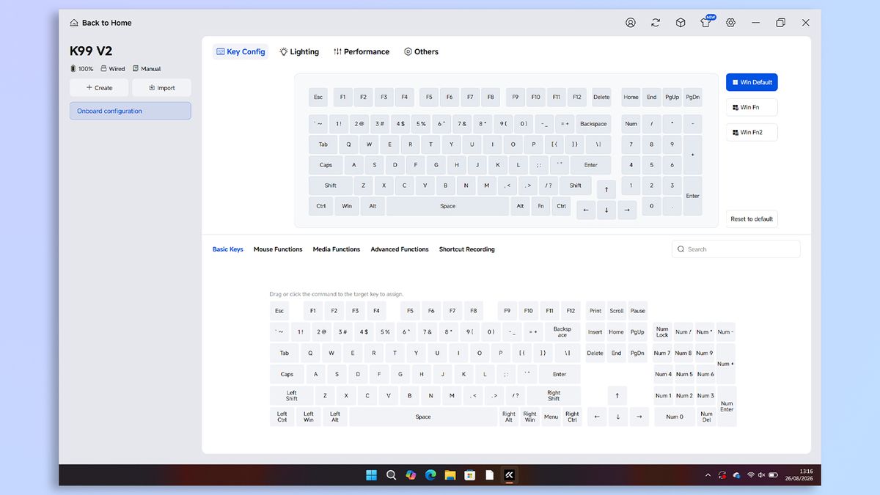Switch to the Lighting tab

(299, 52)
